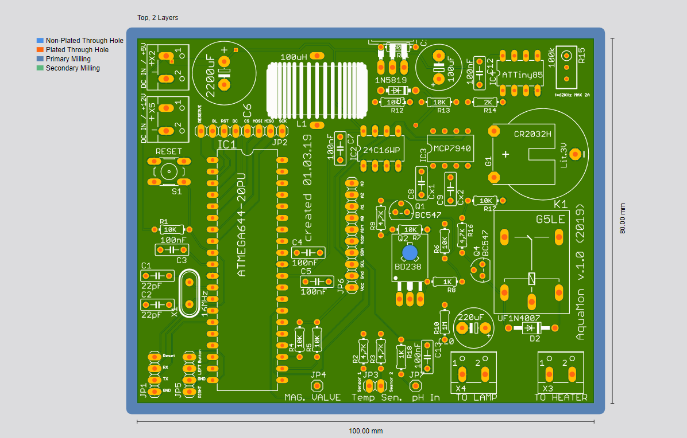Click the Primary Milling legend swatch
This screenshot has height=438, width=687.
tap(40, 58)
